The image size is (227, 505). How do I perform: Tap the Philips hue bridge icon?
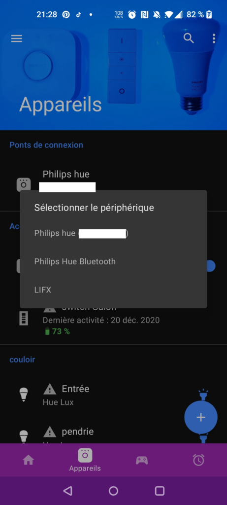pos(24,184)
